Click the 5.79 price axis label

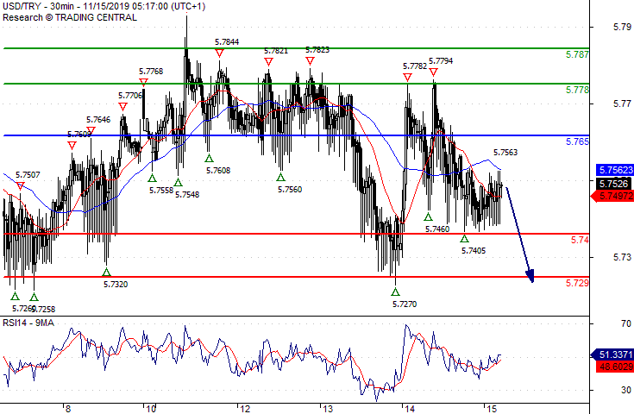coord(622,27)
